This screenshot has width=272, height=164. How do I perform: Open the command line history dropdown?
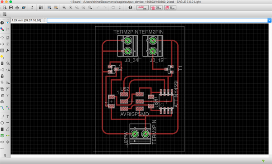269,20
